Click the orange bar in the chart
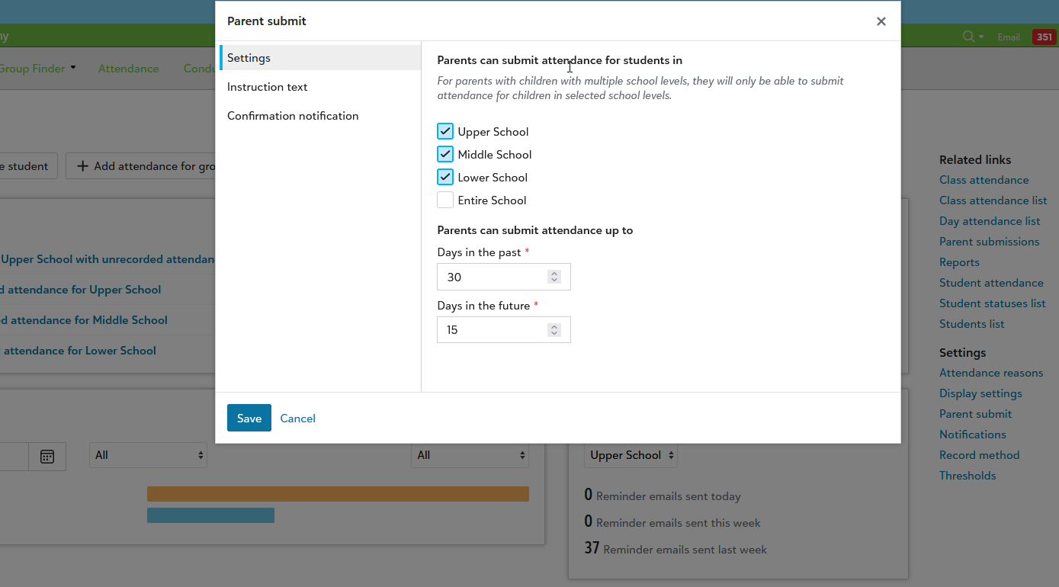Screen dimensions: 1059x587 (x=338, y=494)
